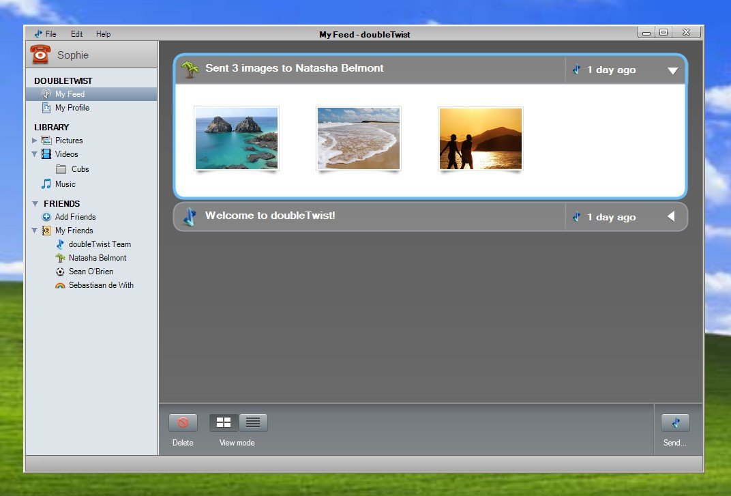Screen dimensions: 731x496
Task: Click the palm tree icon in feed header
Action: point(190,70)
